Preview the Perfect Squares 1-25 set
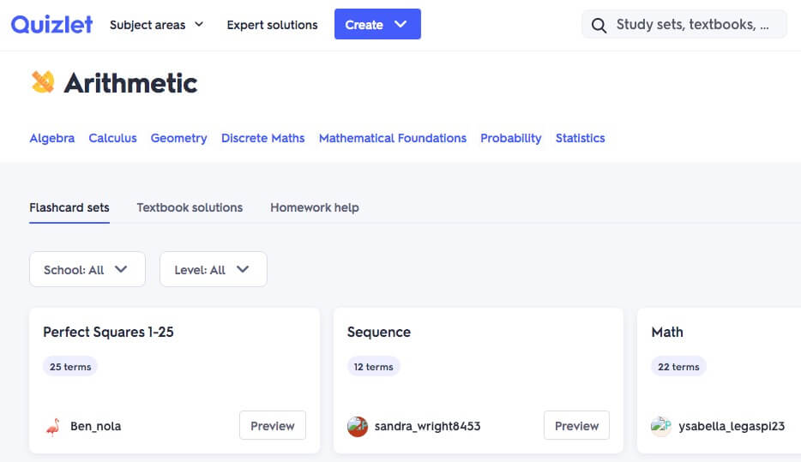This screenshot has height=462, width=801. tap(272, 426)
